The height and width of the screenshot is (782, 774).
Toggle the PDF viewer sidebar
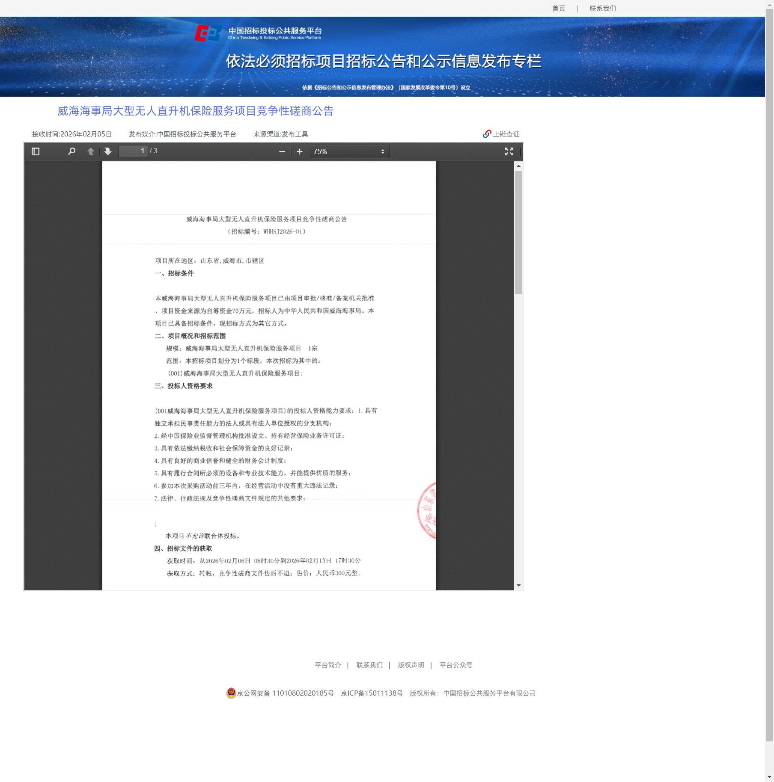point(36,151)
